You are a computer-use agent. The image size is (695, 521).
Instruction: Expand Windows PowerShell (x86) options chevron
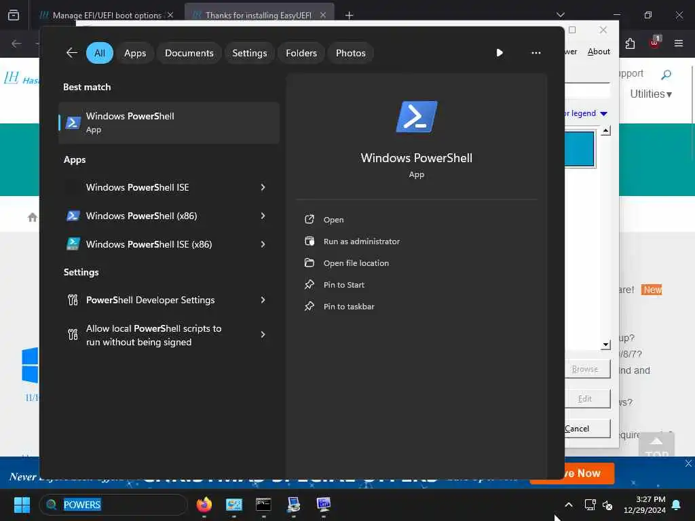coord(263,216)
